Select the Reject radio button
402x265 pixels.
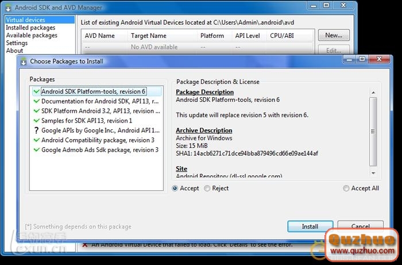(207, 189)
